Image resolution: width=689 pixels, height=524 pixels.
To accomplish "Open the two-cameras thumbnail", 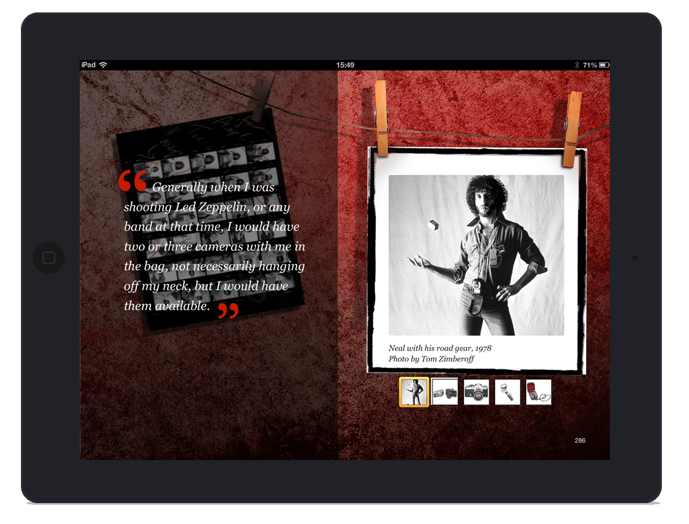I will [445, 392].
